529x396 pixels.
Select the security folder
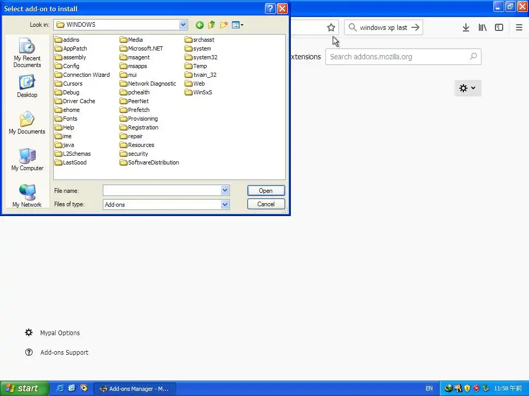click(134, 154)
